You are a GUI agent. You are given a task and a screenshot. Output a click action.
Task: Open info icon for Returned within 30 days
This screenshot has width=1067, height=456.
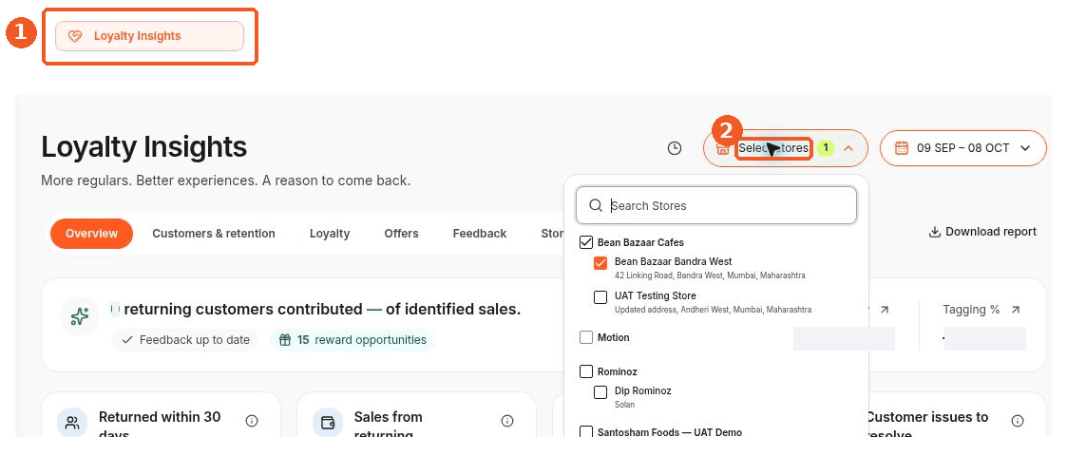tap(252, 421)
